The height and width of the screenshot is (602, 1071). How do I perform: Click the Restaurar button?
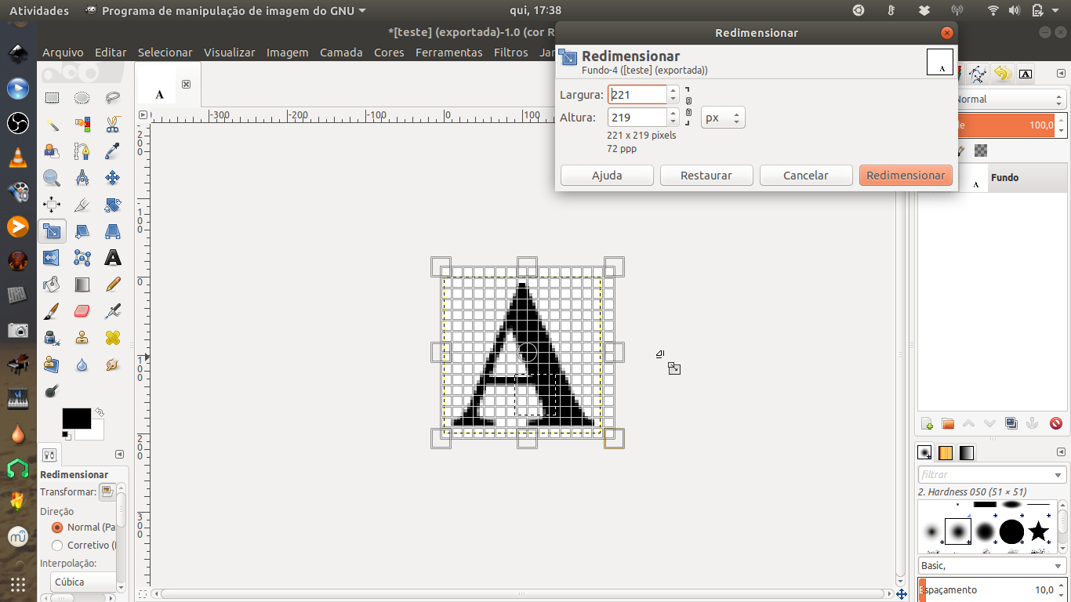click(x=706, y=175)
